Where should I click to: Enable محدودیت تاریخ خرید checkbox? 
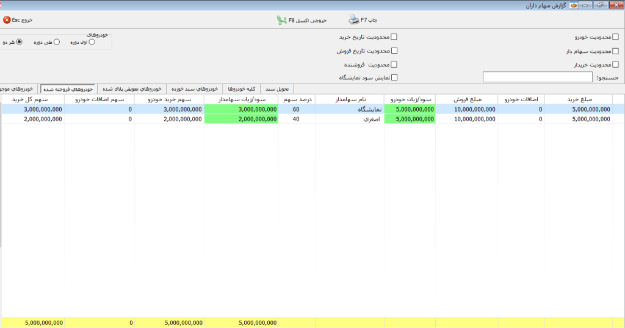(x=394, y=37)
